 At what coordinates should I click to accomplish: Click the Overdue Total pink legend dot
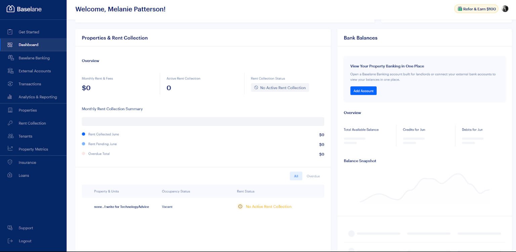click(x=84, y=153)
